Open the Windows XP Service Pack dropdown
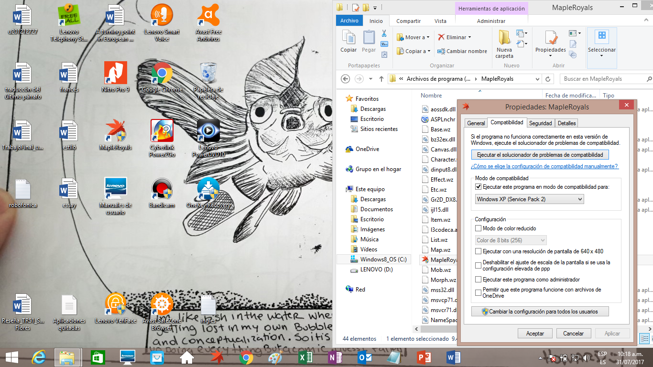Screen dimensions: 653x367 click(x=530, y=199)
